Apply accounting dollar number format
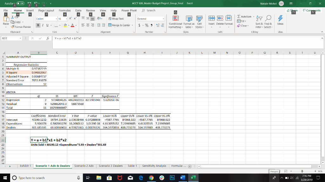 (x=139, y=25)
